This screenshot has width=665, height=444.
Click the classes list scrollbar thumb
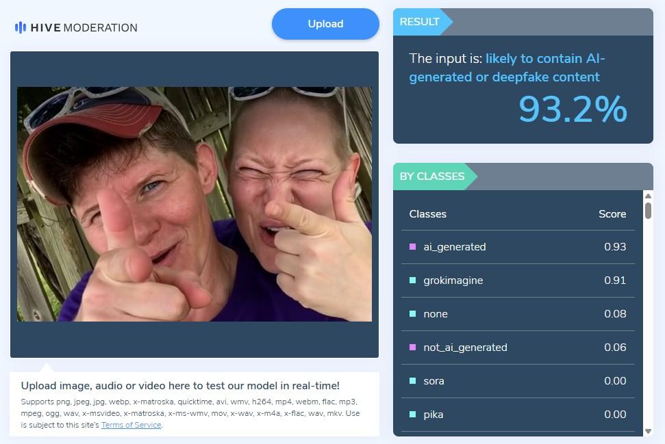(648, 211)
